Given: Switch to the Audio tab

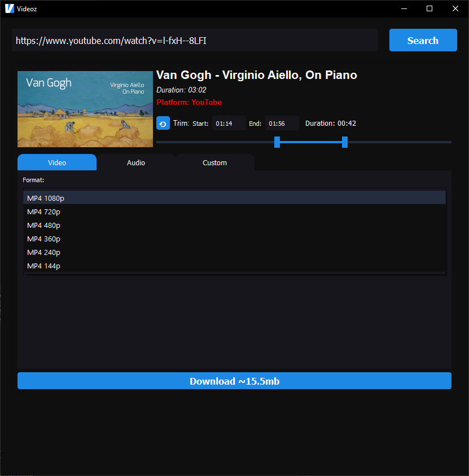Looking at the screenshot, I should (136, 162).
